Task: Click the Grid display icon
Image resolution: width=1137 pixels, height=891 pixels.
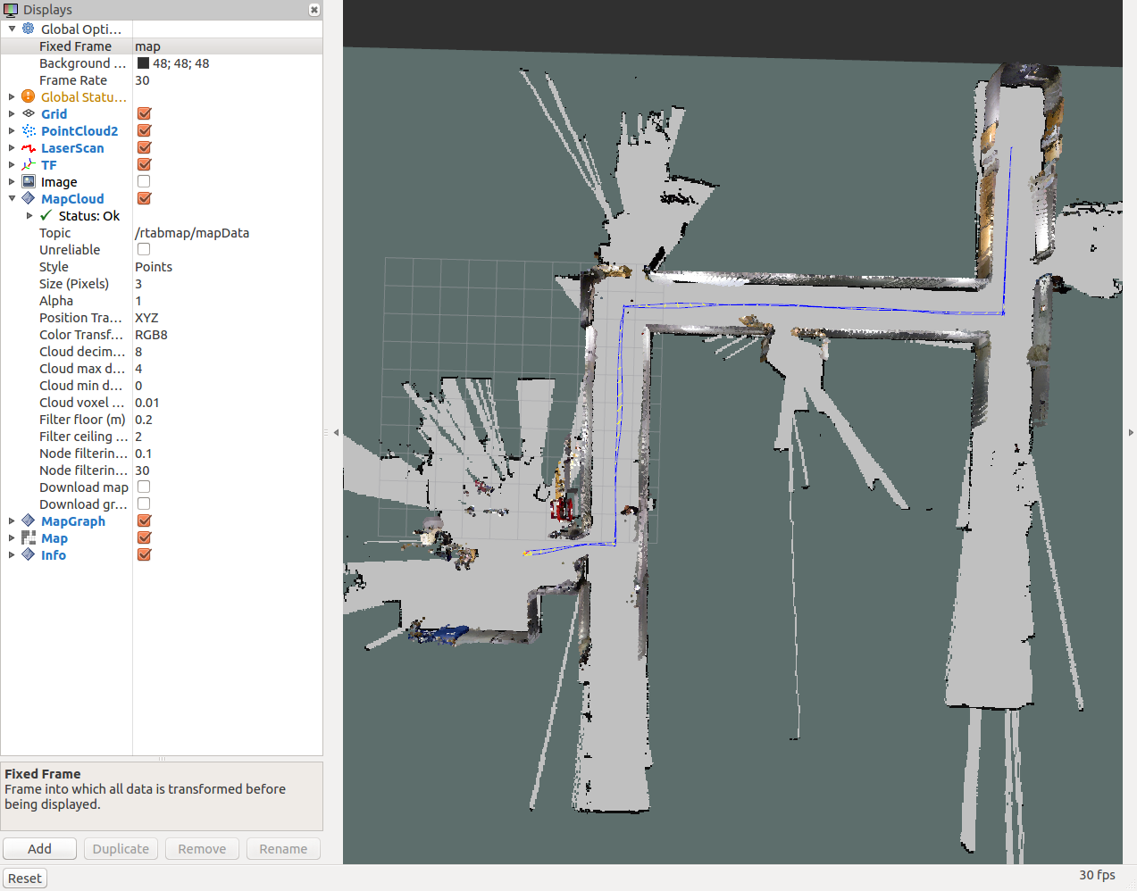Action: [29, 114]
